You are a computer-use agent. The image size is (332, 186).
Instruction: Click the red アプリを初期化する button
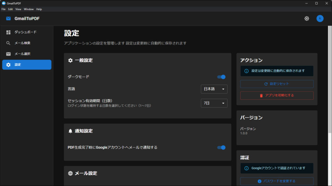[x=277, y=96]
